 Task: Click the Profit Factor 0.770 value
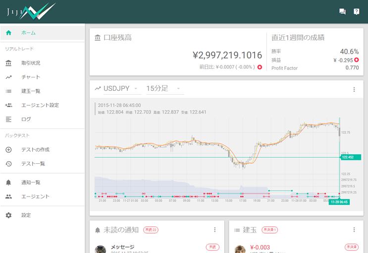(352, 68)
